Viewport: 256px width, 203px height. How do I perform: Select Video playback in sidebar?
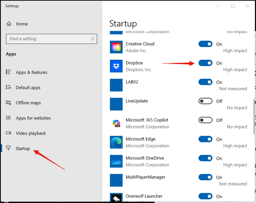click(31, 133)
